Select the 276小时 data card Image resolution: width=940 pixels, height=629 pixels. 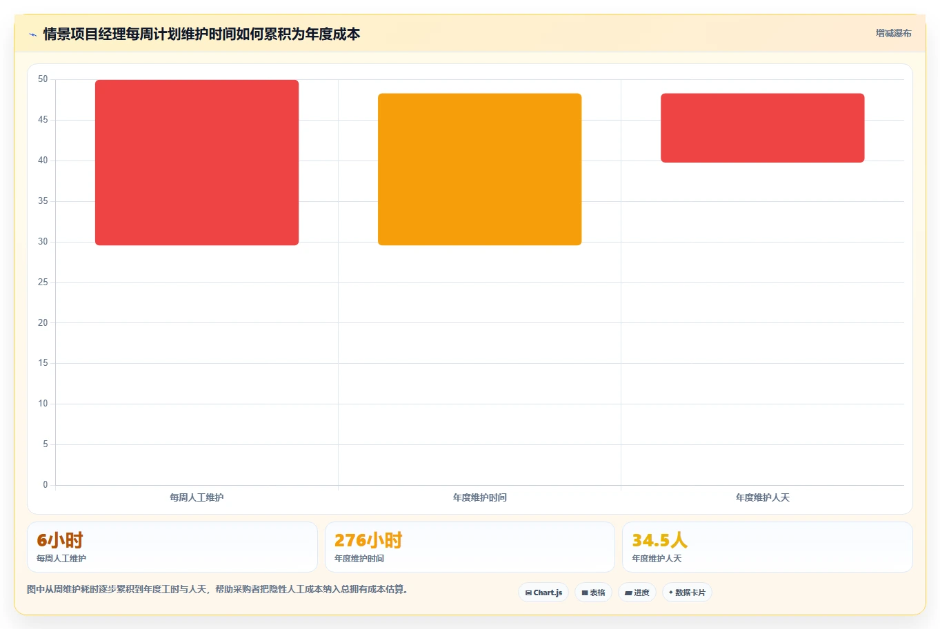pyautogui.click(x=470, y=547)
